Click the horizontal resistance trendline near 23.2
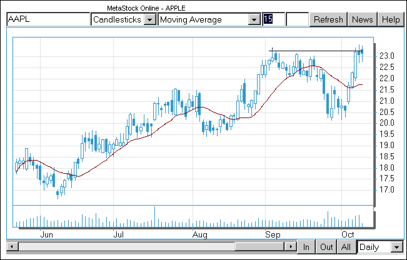The image size is (407, 260). click(316, 51)
